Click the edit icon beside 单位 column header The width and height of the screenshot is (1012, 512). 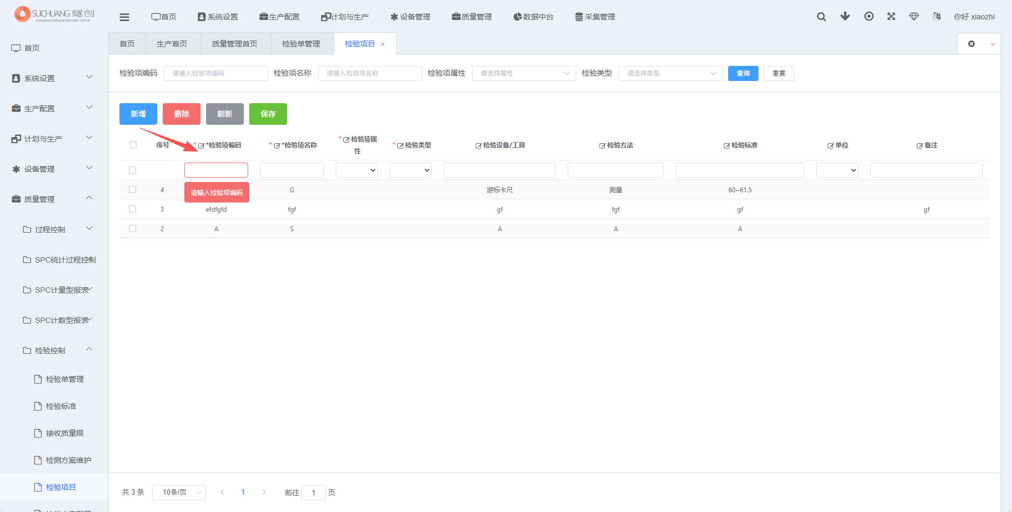(x=830, y=146)
